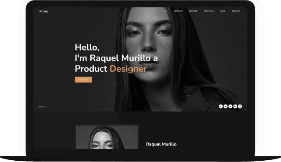This screenshot has width=281, height=162.
Task: Click the 'Hello,' headline text
Action: pyautogui.click(x=87, y=48)
